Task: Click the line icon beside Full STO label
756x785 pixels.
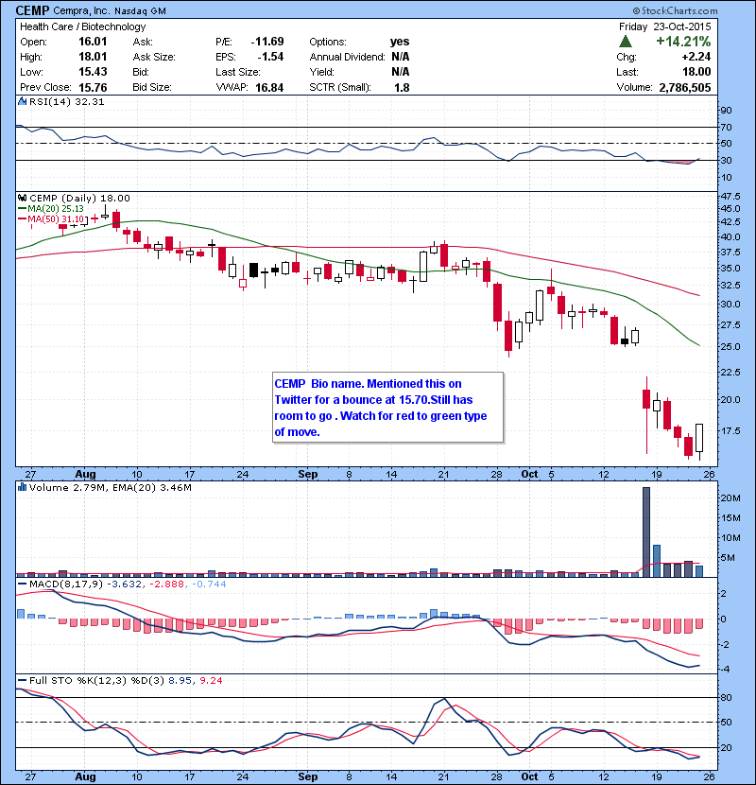Action: 21,682
